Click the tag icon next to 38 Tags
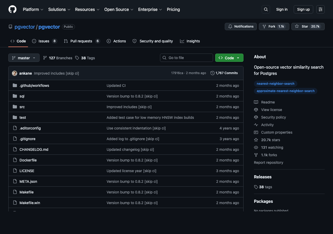The height and width of the screenshot is (234, 333). [77, 58]
